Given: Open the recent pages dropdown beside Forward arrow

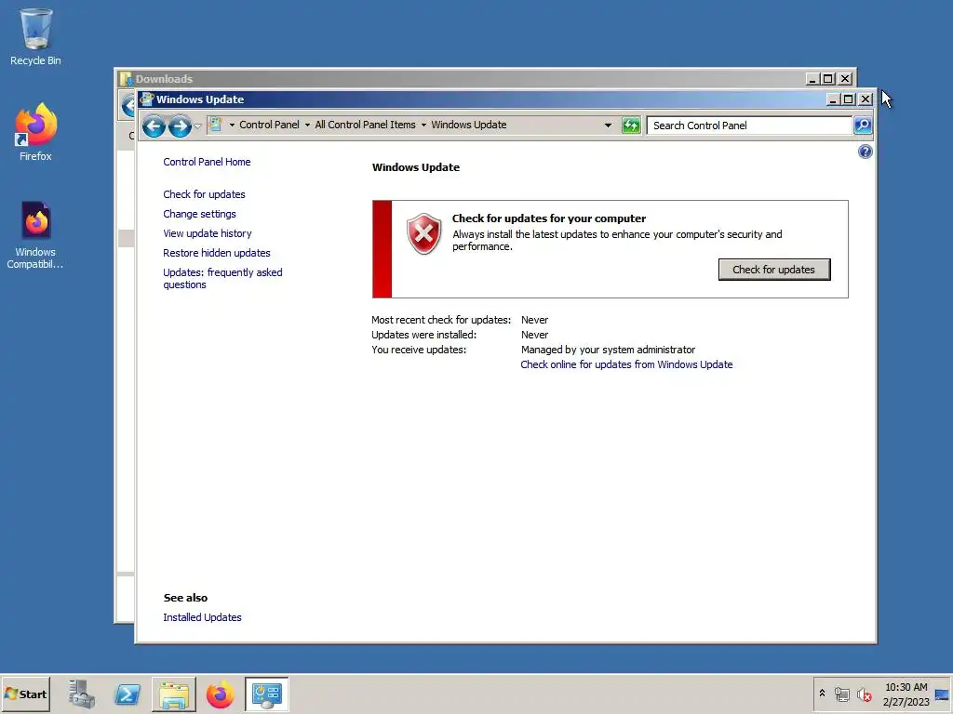Looking at the screenshot, I should coord(197,126).
